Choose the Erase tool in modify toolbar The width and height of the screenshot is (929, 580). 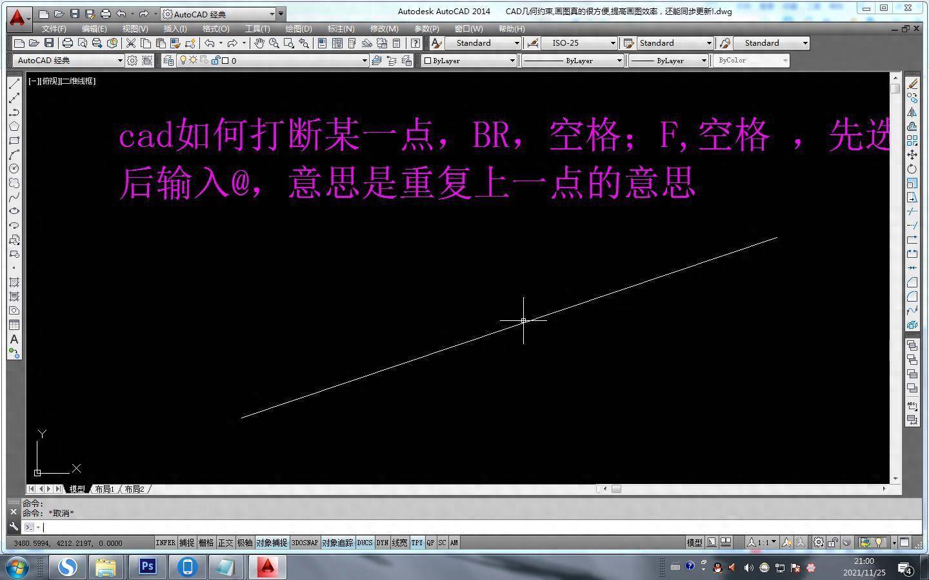[912, 84]
